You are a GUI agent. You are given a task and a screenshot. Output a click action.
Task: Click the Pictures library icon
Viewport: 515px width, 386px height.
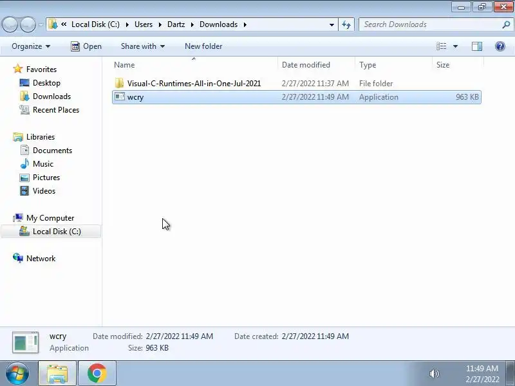24,178
